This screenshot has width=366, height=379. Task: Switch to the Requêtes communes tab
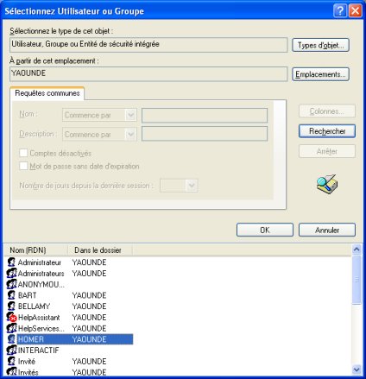(x=47, y=93)
